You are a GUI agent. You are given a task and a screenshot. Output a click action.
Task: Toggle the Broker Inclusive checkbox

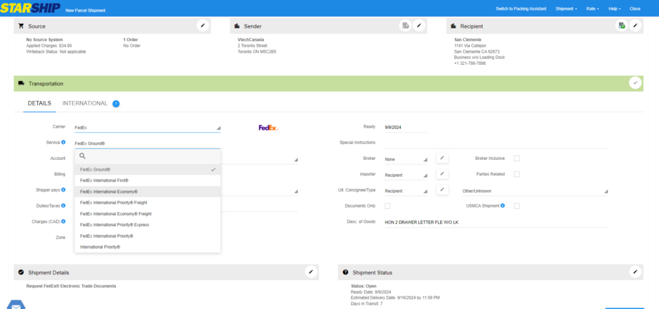pos(517,158)
